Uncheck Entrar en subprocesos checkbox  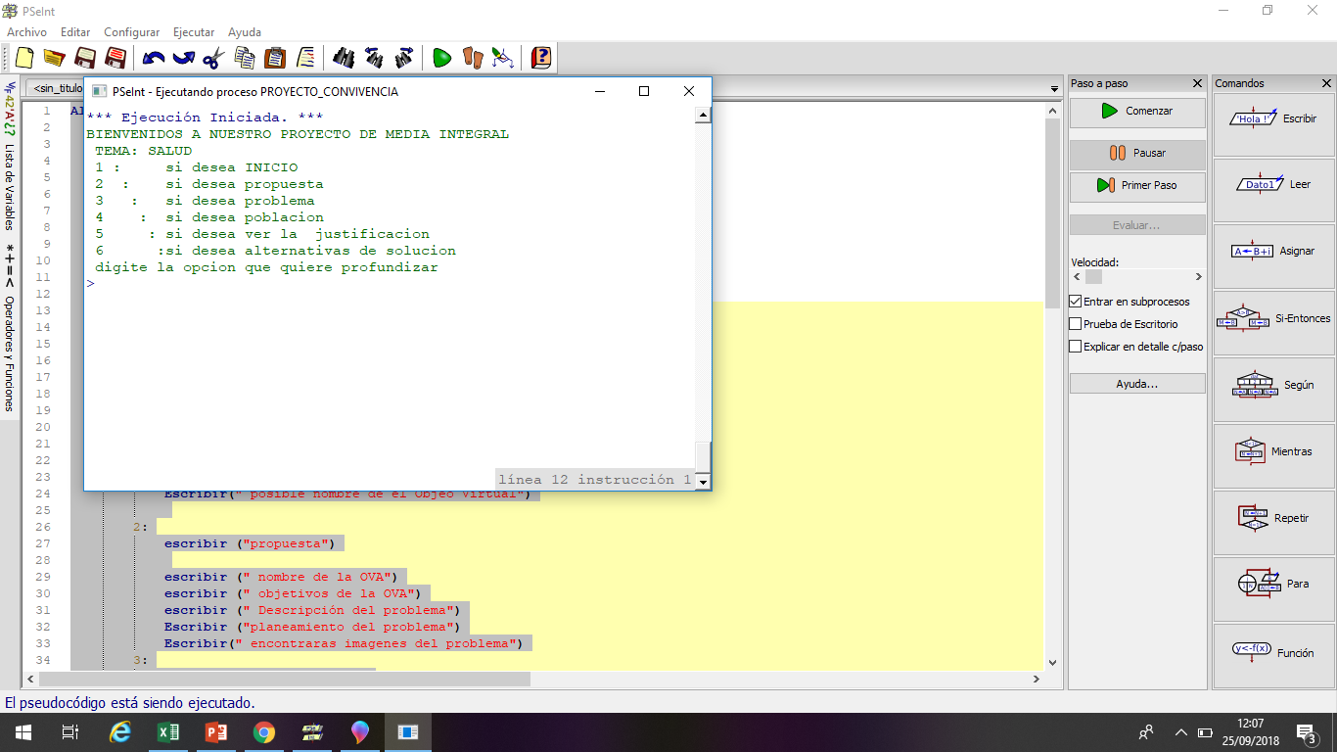[1076, 302]
